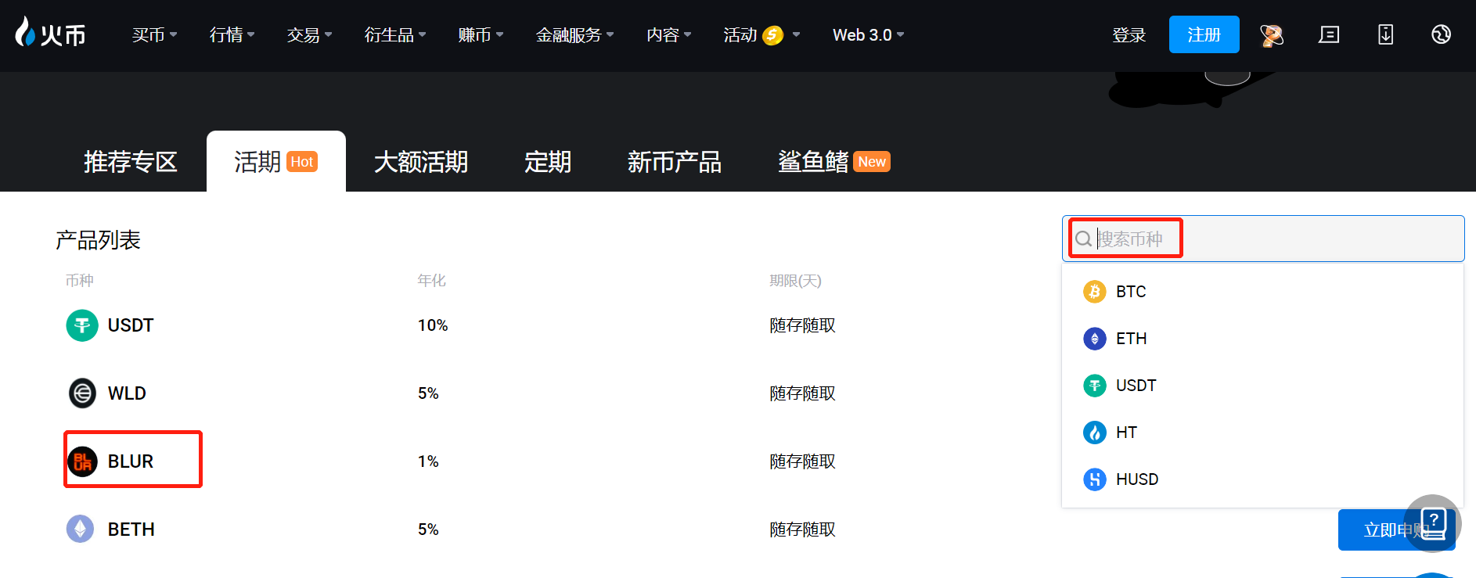Viewport: 1476px width, 578px height.
Task: Open the 内容 dropdown
Action: pos(669,35)
